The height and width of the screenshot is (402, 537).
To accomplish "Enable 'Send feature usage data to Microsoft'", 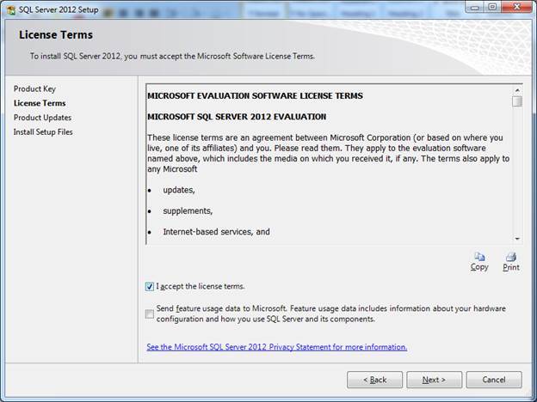I will 150,314.
